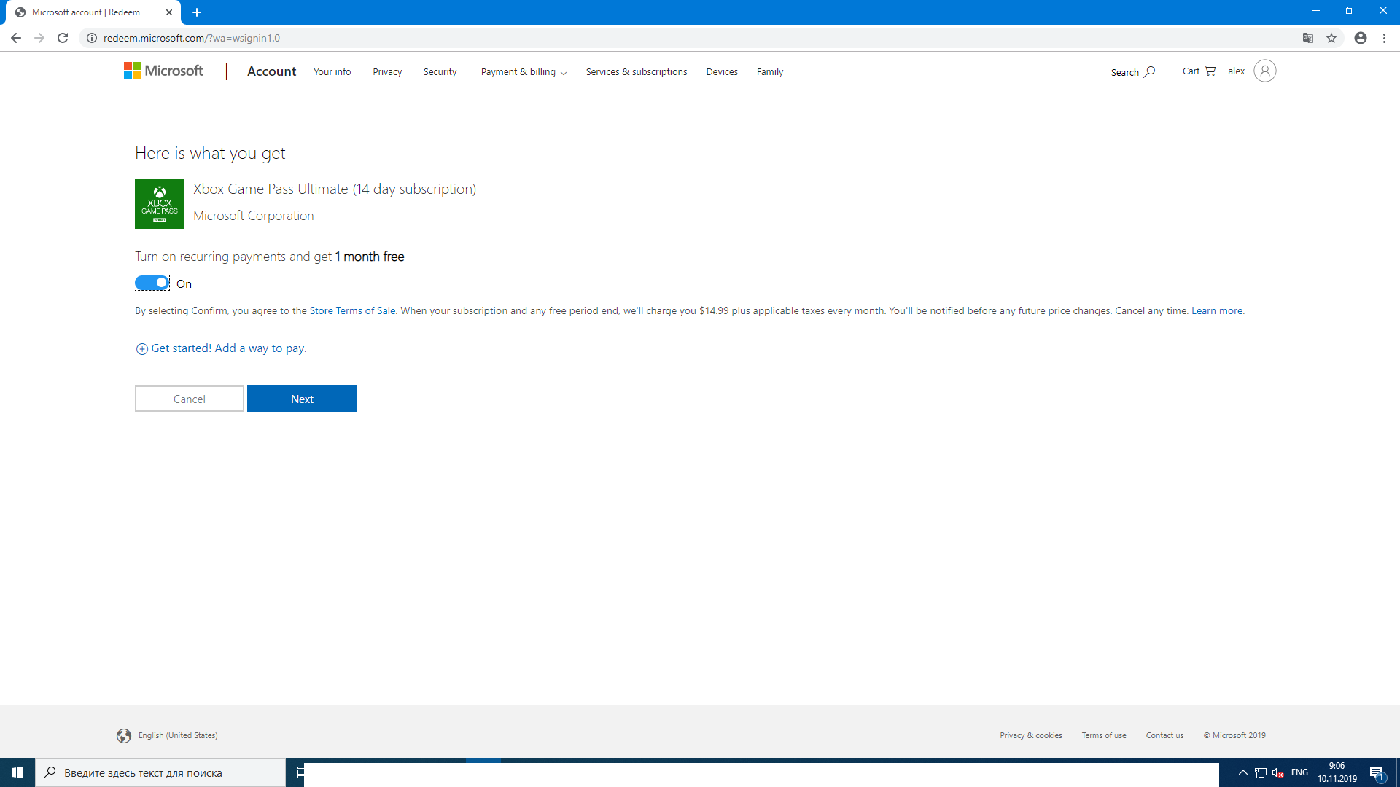Screen dimensions: 1400x787
Task: Open the Security menu item
Action: tap(440, 71)
